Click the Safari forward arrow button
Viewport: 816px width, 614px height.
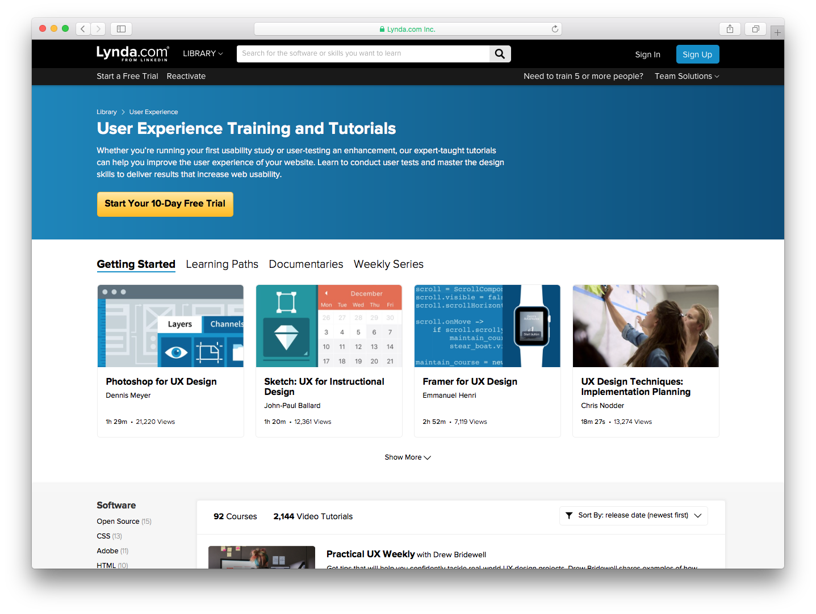[x=98, y=29]
